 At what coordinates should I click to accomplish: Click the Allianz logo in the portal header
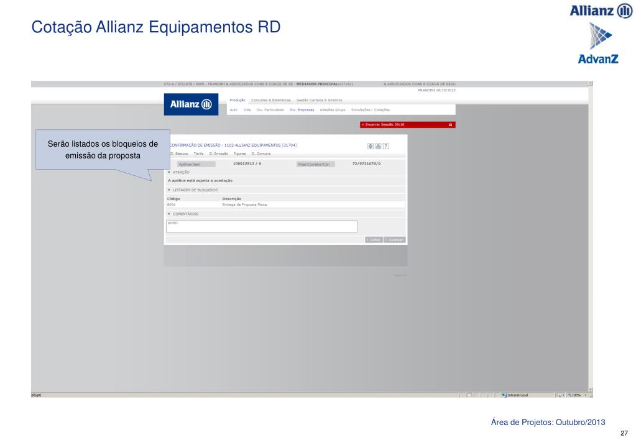[191, 104]
